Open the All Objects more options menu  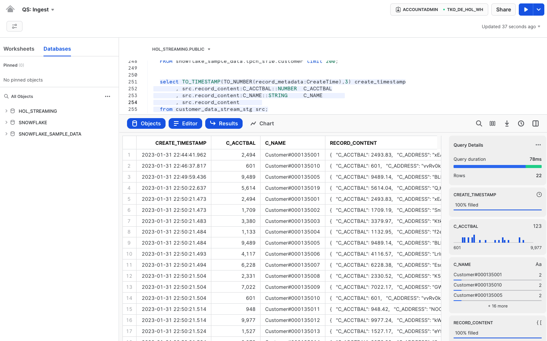(108, 96)
